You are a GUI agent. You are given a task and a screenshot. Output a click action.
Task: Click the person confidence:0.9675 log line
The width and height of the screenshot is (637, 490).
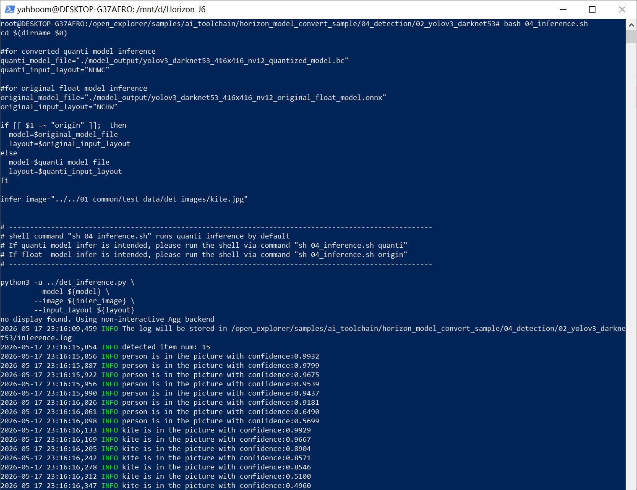click(160, 375)
